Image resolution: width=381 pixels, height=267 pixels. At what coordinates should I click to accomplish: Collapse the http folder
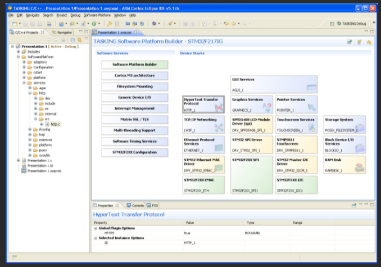coord(30,93)
